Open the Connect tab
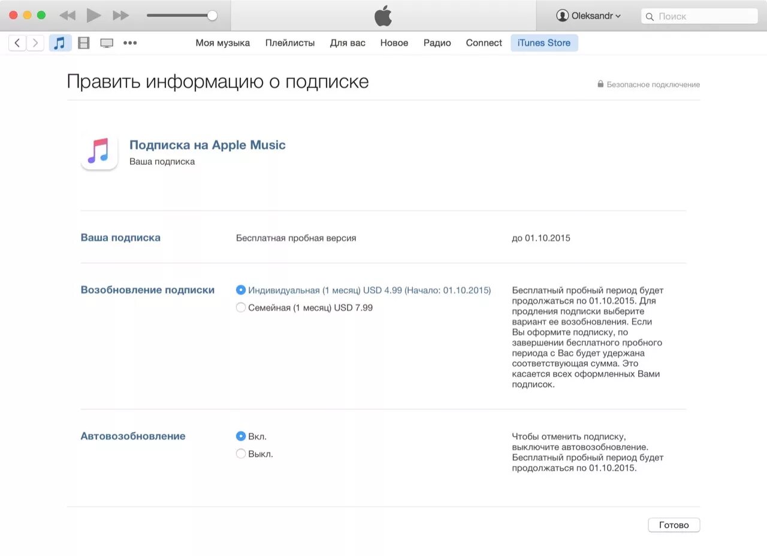This screenshot has width=767, height=556. coord(484,43)
